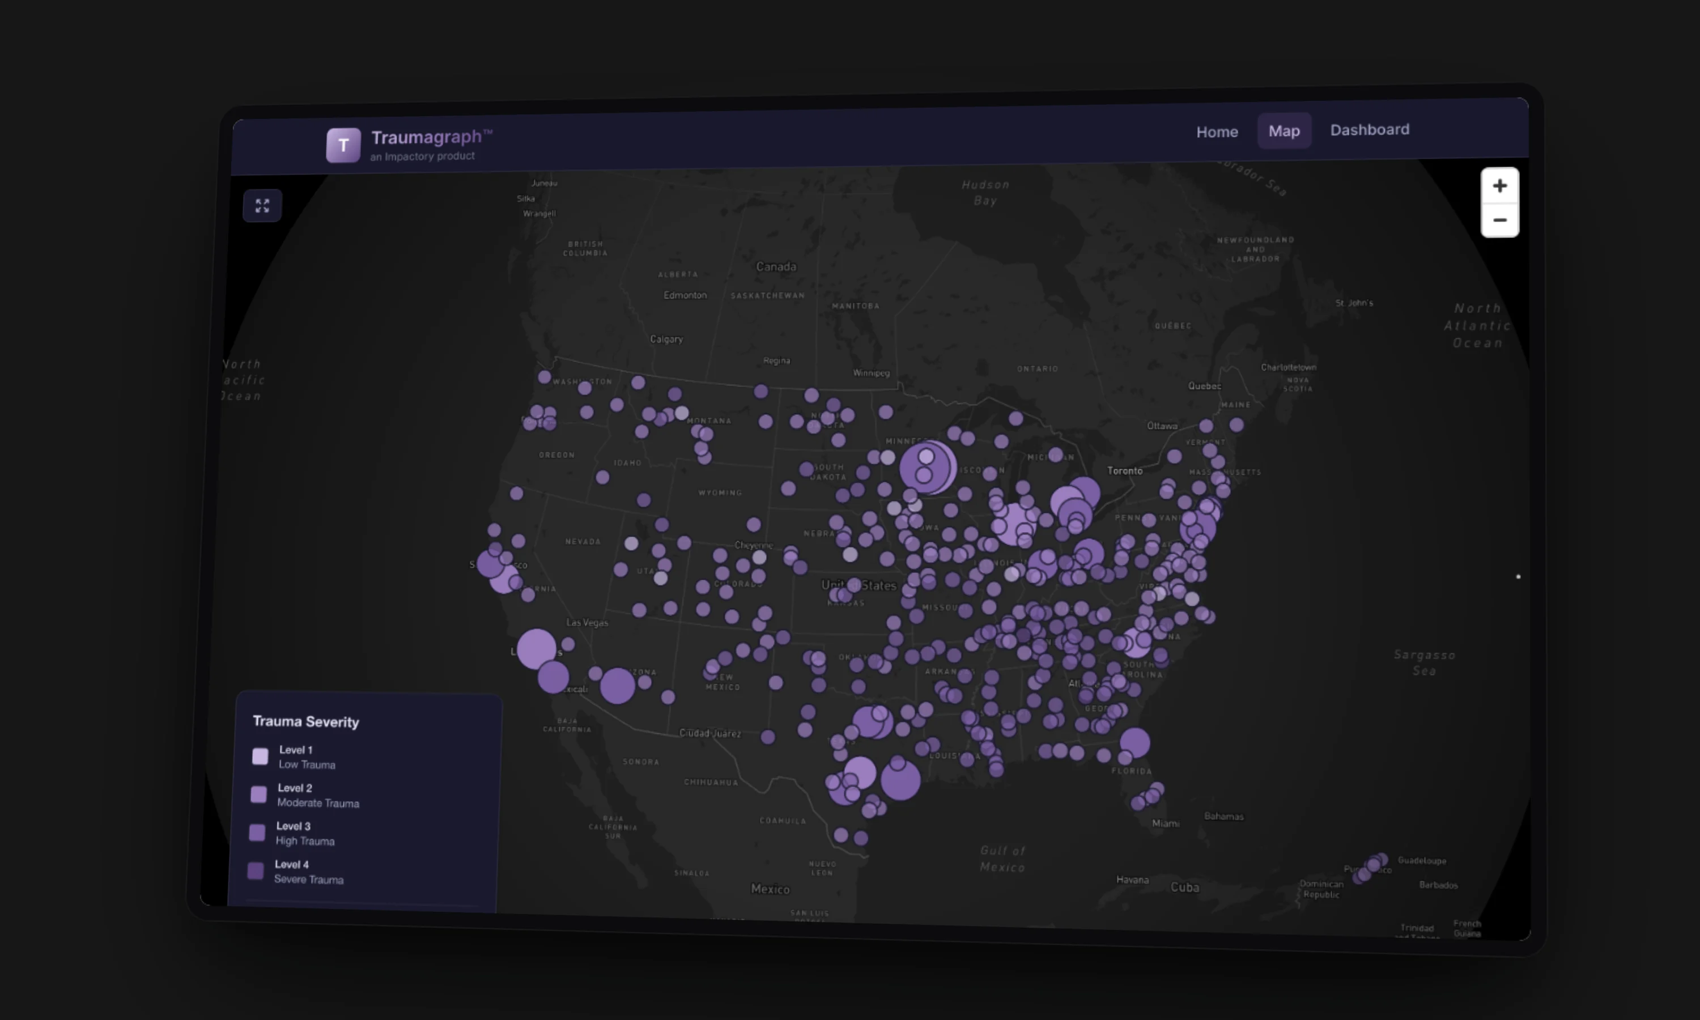Click the 'Las Vegas' city label
Image resolution: width=1700 pixels, height=1020 pixels.
pyautogui.click(x=587, y=623)
